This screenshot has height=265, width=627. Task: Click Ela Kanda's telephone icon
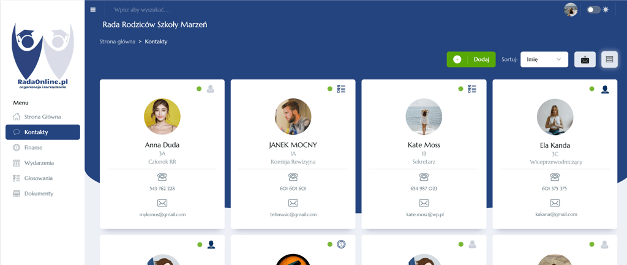tap(555, 177)
